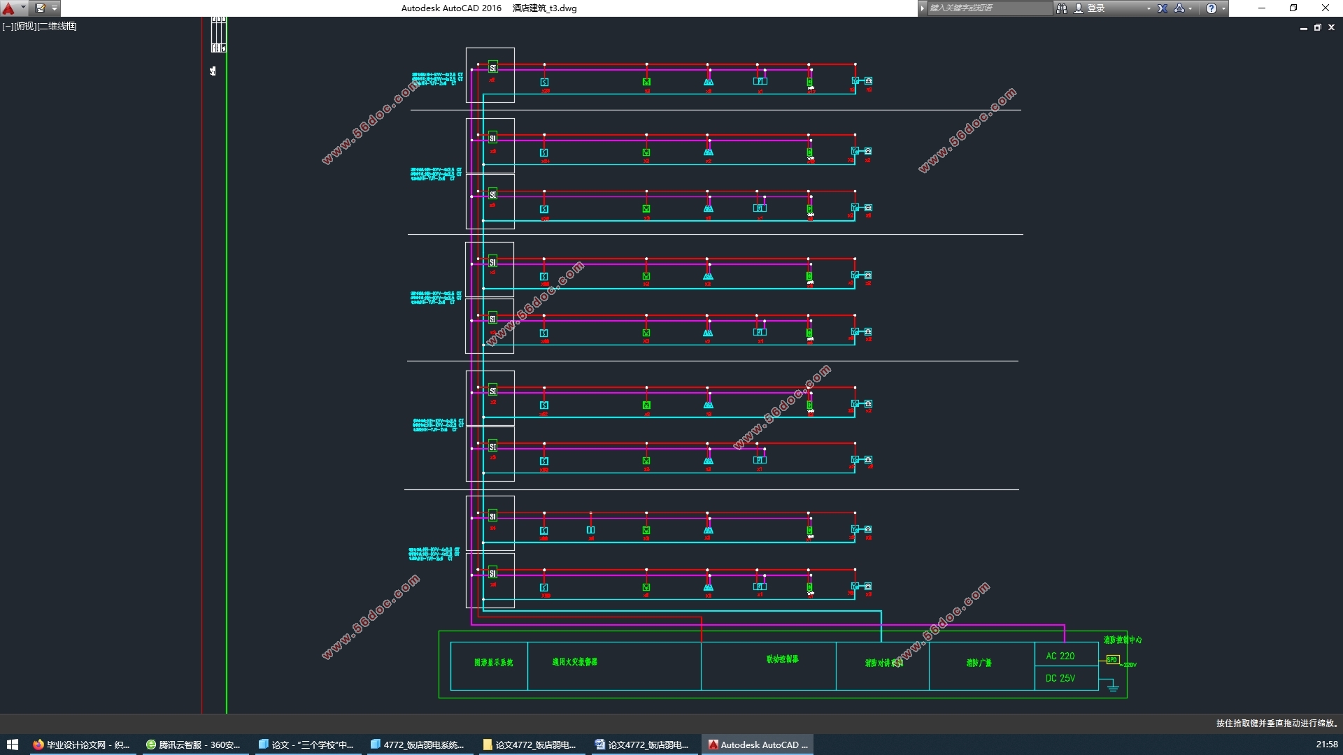
Task: Select the 通用火灾报警器 label in drawing
Action: [575, 662]
